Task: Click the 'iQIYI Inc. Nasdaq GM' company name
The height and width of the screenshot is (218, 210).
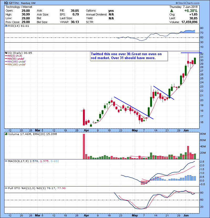Action: [x=22, y=3]
